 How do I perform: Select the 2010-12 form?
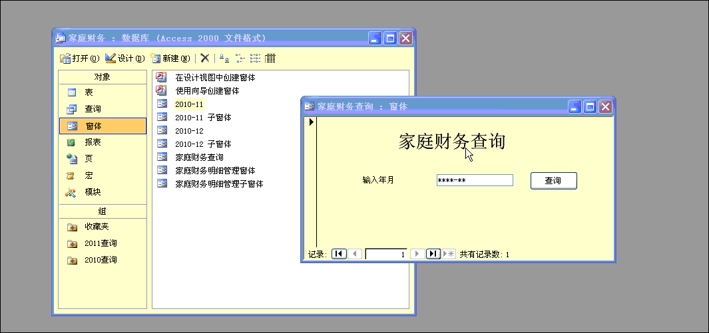point(189,131)
